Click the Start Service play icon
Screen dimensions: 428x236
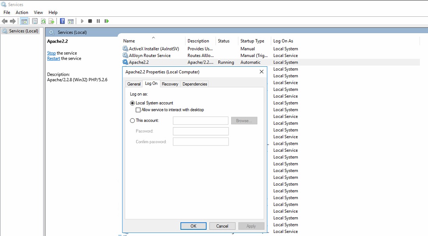click(82, 21)
